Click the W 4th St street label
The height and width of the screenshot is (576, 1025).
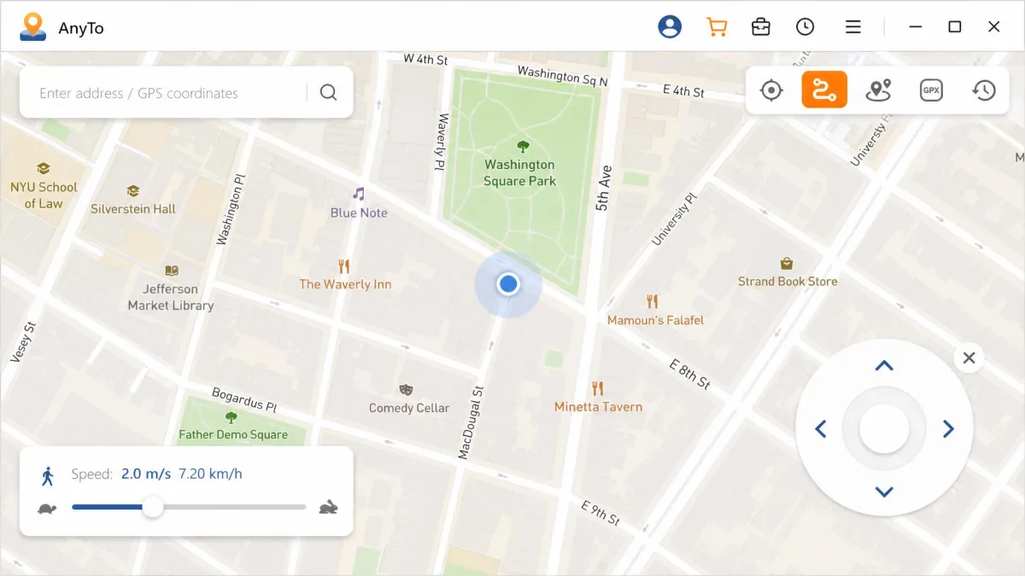pos(425,60)
